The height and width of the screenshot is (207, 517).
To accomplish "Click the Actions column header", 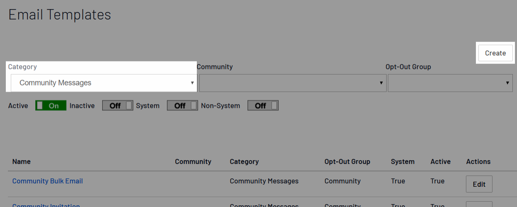I will pyautogui.click(x=478, y=161).
